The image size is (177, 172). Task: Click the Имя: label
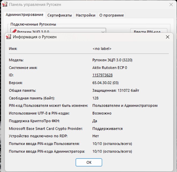13,49
